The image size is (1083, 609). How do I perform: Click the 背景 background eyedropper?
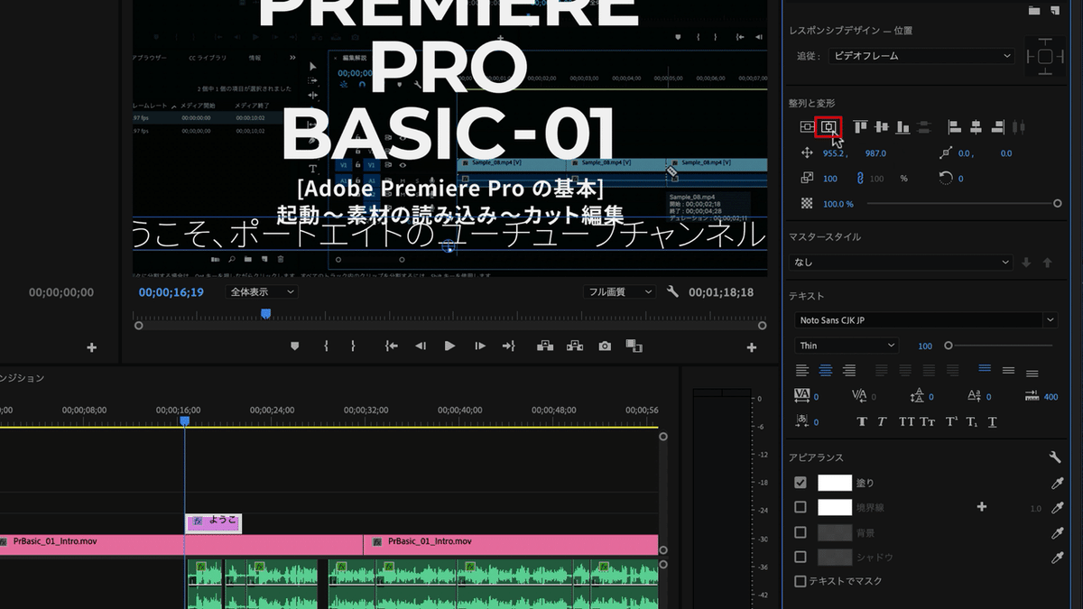tap(1058, 533)
